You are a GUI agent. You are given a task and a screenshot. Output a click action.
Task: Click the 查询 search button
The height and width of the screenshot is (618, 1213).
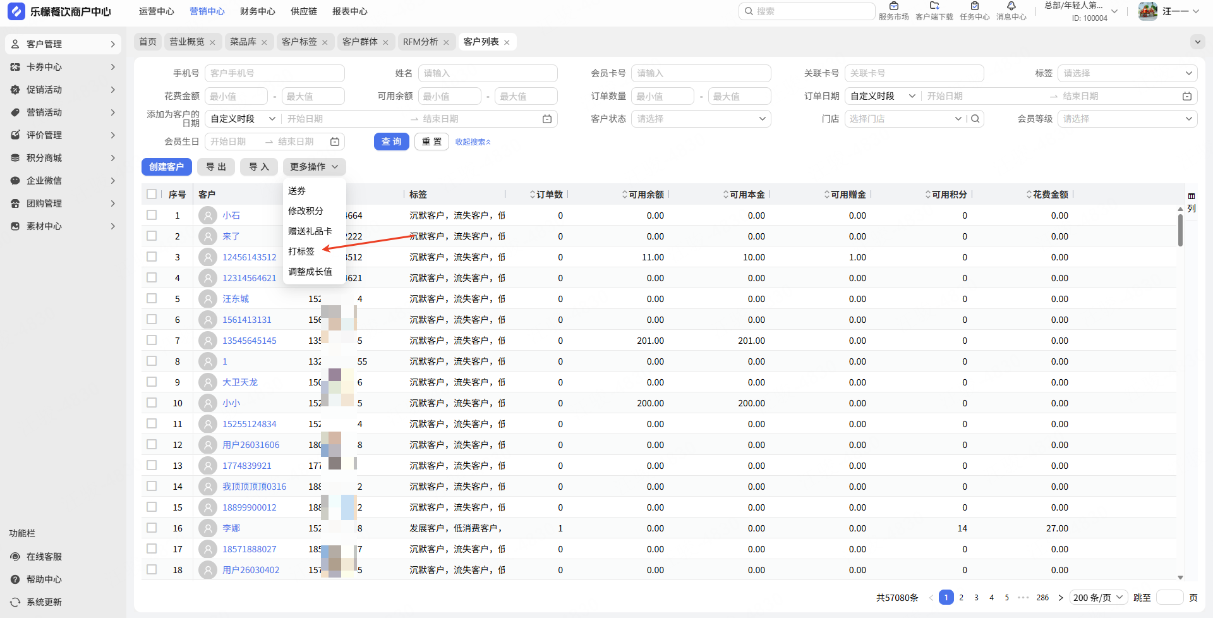(392, 142)
